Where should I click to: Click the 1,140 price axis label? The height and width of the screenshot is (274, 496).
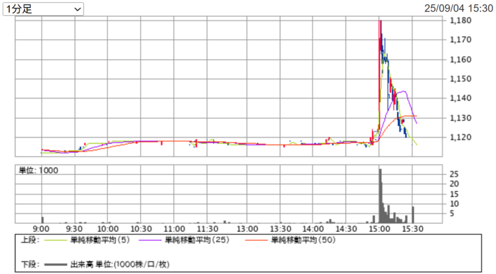[x=461, y=98]
